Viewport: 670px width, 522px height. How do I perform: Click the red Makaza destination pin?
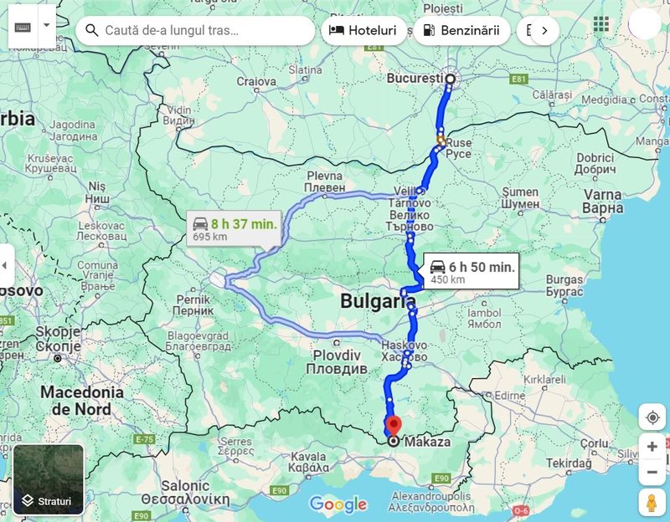[394, 426]
